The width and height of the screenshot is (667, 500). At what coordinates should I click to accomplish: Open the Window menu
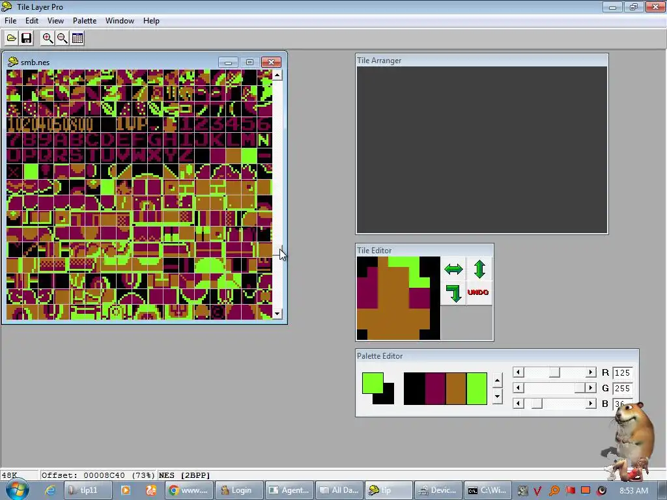120,21
